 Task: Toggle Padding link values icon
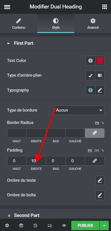click(95, 161)
